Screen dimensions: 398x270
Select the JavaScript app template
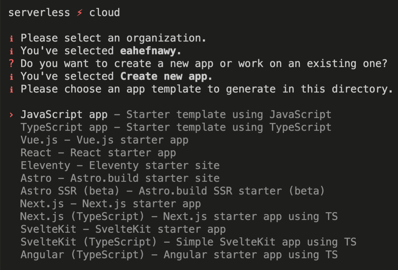(x=64, y=115)
